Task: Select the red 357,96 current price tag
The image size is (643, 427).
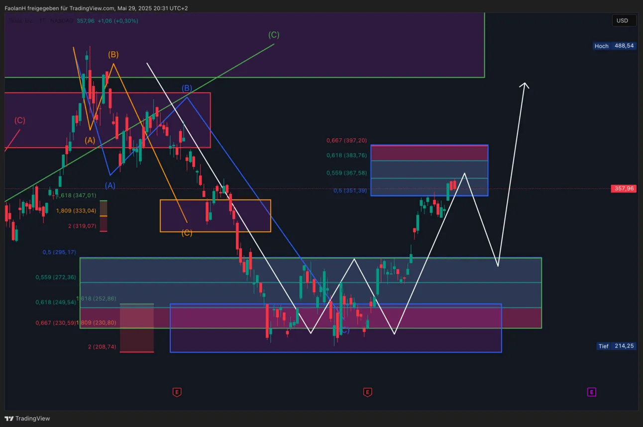Action: click(x=624, y=189)
